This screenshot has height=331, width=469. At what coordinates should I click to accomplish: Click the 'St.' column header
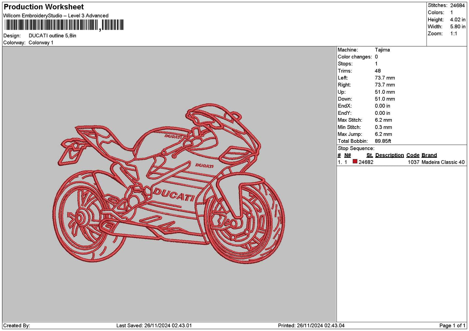[x=370, y=155]
